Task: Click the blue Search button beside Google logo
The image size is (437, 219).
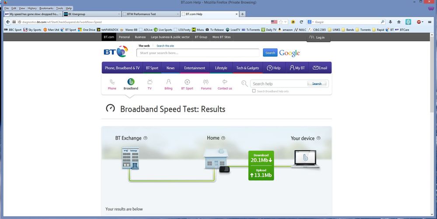Action: (x=270, y=52)
